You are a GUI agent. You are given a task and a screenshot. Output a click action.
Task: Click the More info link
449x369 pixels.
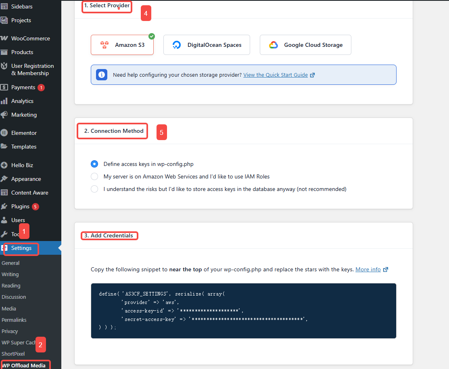(368, 269)
